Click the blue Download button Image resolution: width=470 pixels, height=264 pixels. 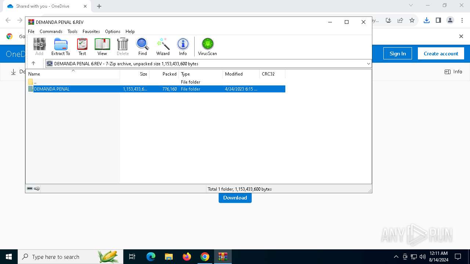coord(235,198)
